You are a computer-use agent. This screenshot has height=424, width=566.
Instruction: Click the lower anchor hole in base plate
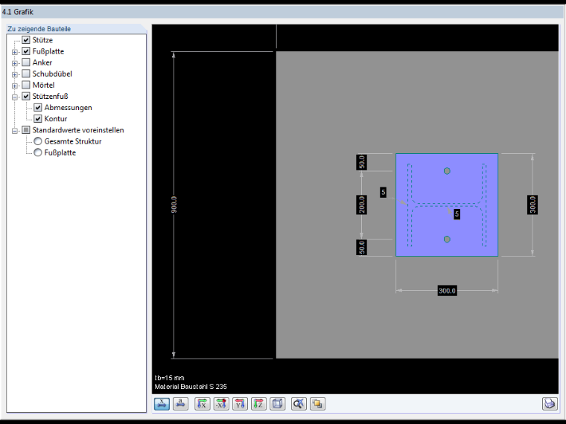[x=447, y=239]
